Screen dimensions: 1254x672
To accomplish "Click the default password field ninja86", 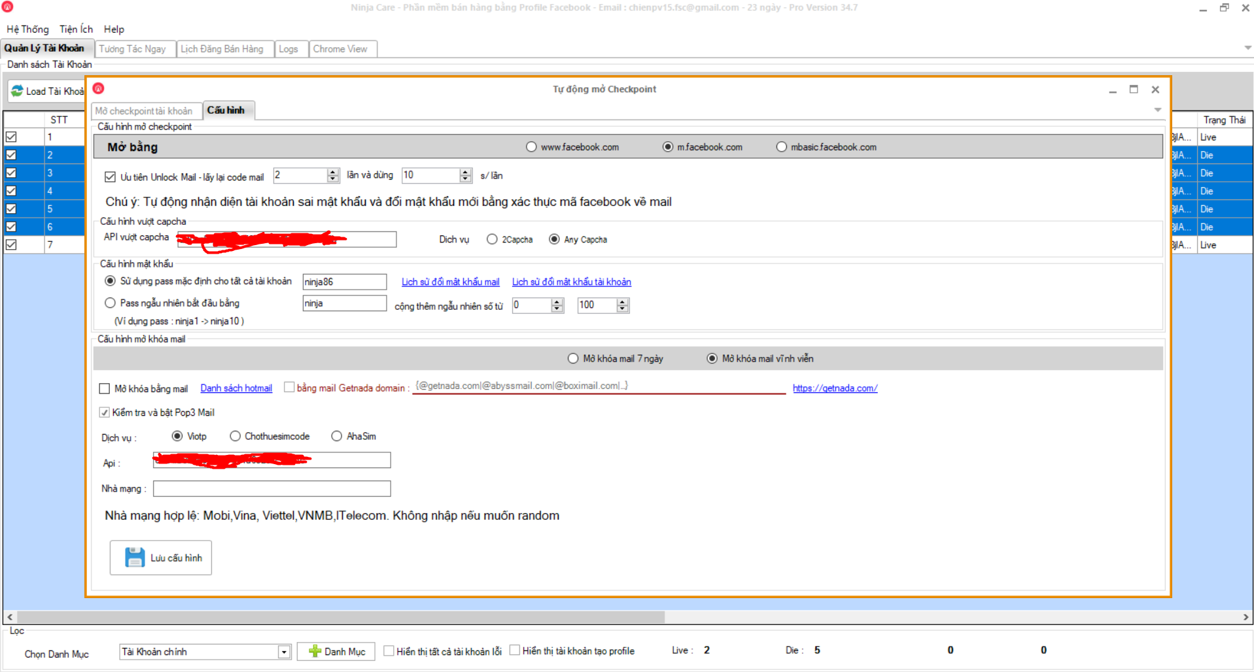I will (345, 282).
